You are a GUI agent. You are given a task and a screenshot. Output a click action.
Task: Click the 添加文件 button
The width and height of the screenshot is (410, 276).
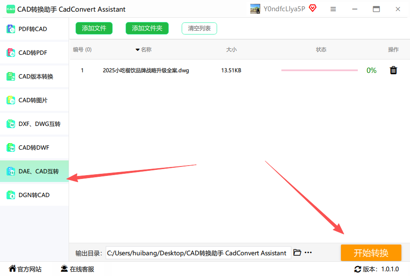pos(94,28)
